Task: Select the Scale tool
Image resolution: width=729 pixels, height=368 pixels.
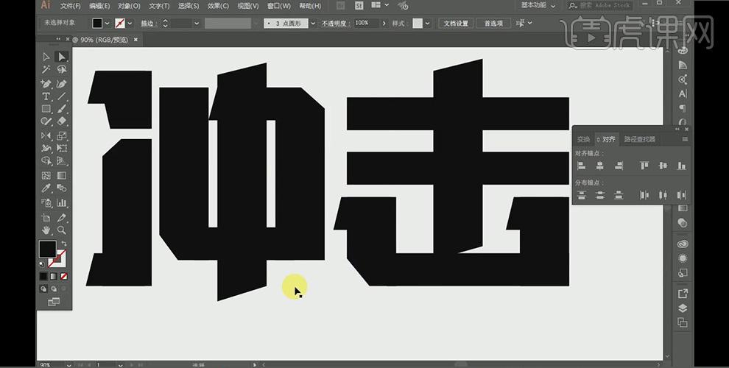Action: tap(61, 135)
